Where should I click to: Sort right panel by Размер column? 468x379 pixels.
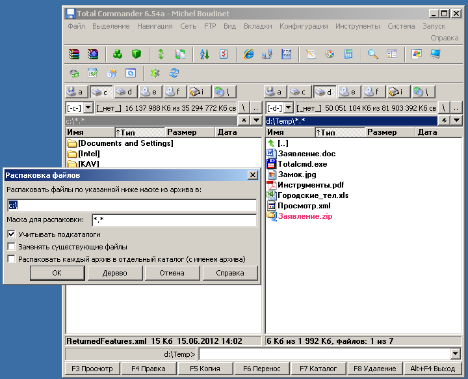point(389,132)
